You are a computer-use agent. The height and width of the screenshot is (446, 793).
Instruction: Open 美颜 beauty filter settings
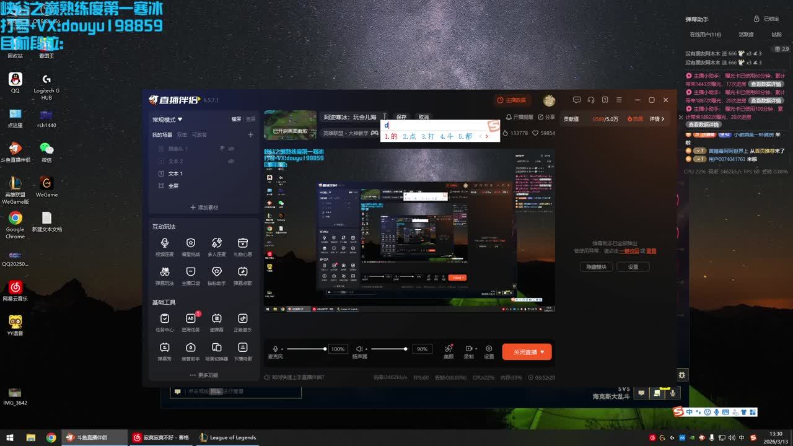tap(449, 351)
